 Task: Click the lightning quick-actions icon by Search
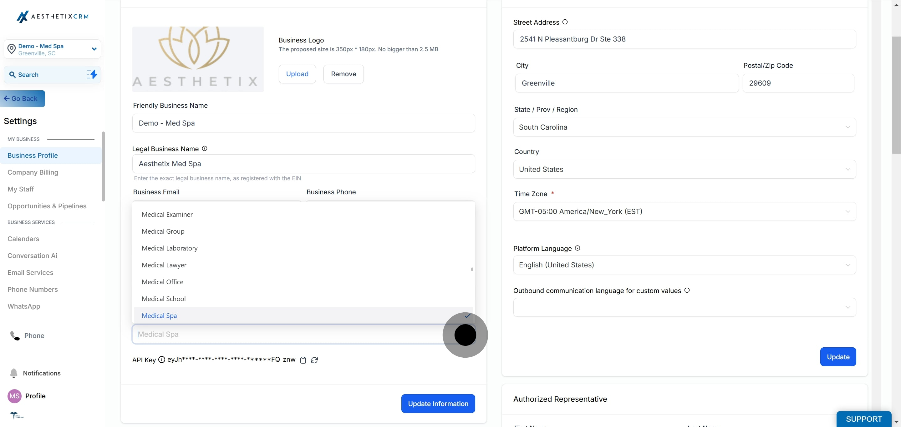(x=92, y=74)
